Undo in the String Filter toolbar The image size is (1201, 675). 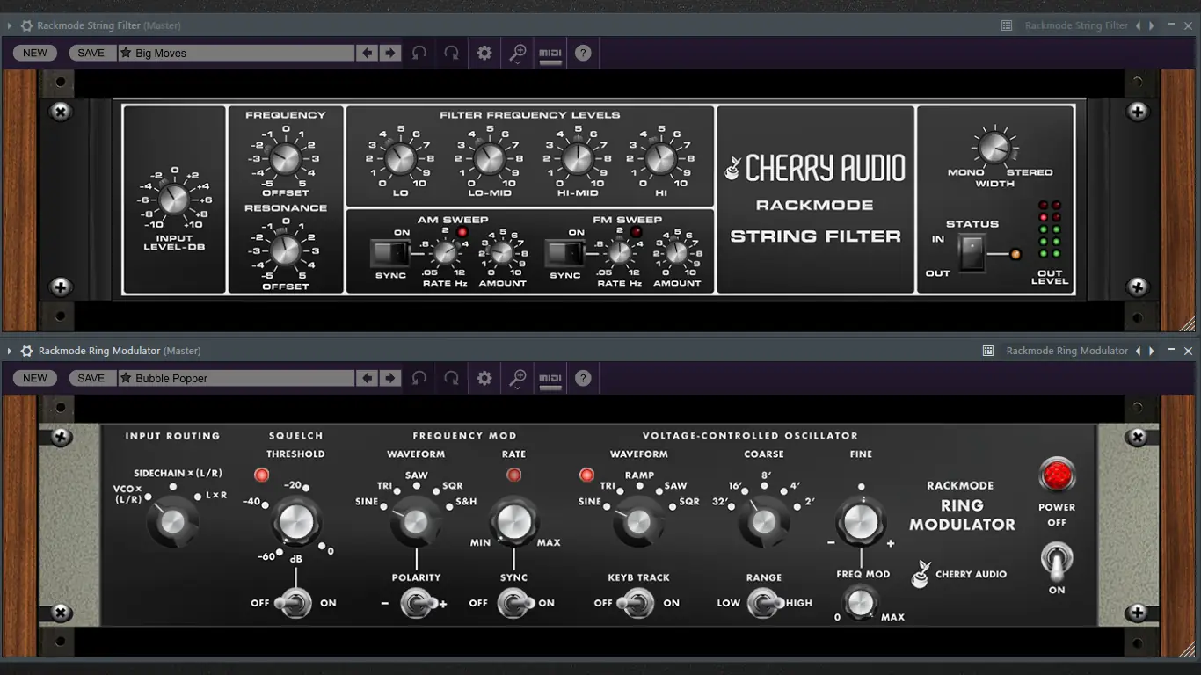pos(419,53)
